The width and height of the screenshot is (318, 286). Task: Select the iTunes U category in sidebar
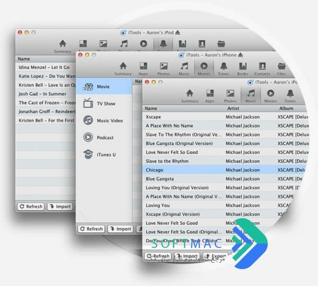click(104, 155)
